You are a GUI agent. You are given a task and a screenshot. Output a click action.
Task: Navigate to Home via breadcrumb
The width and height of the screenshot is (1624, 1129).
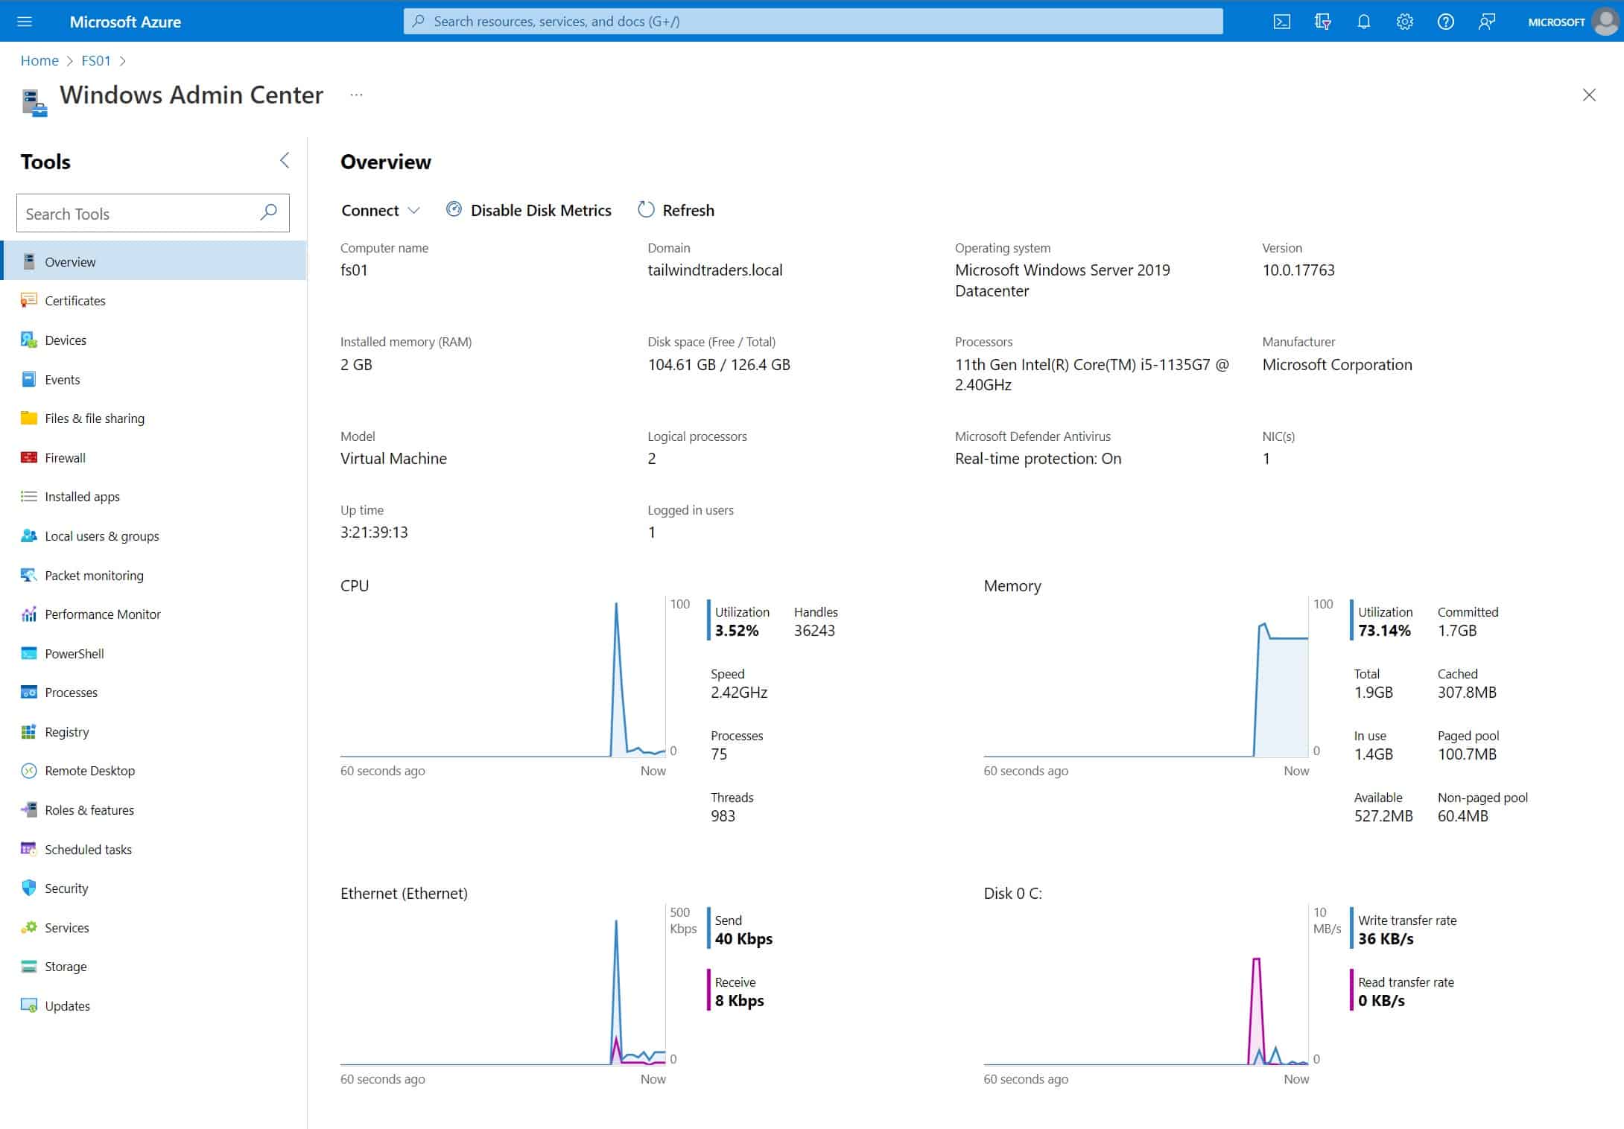tap(39, 60)
